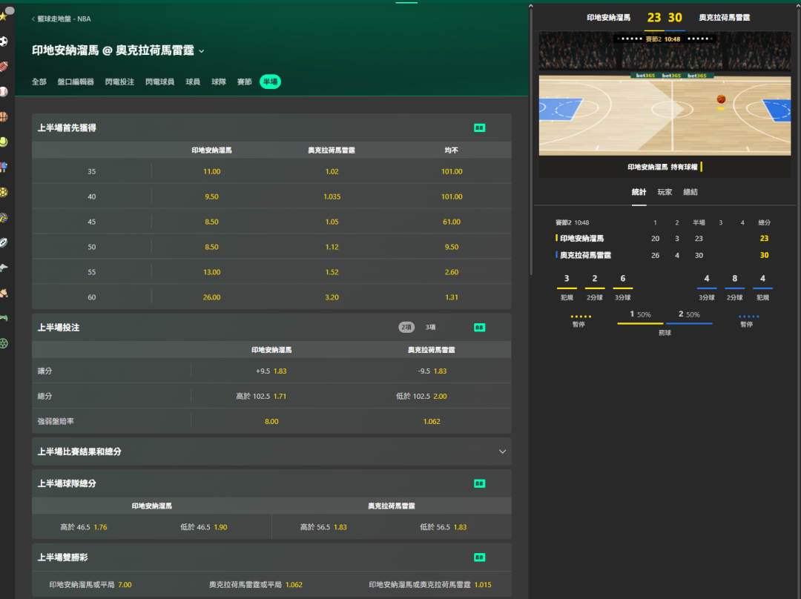The width and height of the screenshot is (801, 599).
Task: Show the 統計 tab in match panel
Action: [x=639, y=192]
